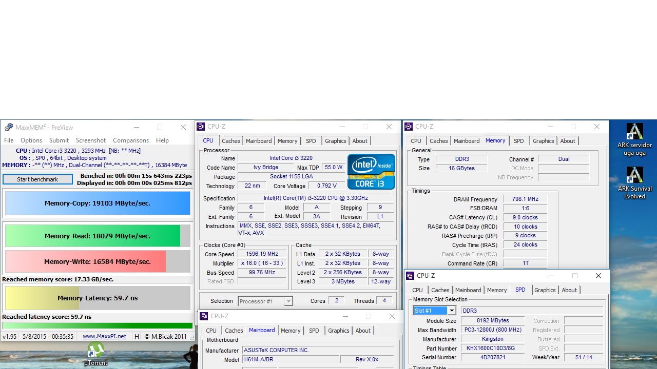
Task: Open the Options menu in MaxxMEM
Action: 31,140
